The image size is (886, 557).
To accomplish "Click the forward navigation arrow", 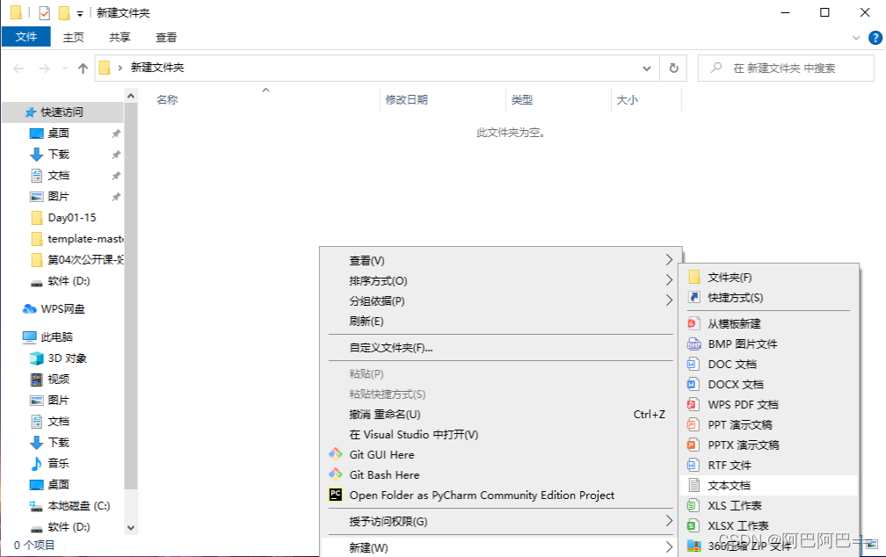I will 44,69.
